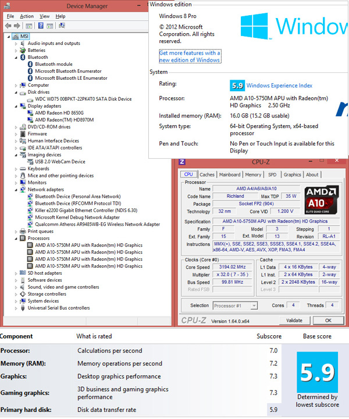349x419 pixels.
Task: Open the About tab in CPU-Z
Action: click(x=312, y=175)
